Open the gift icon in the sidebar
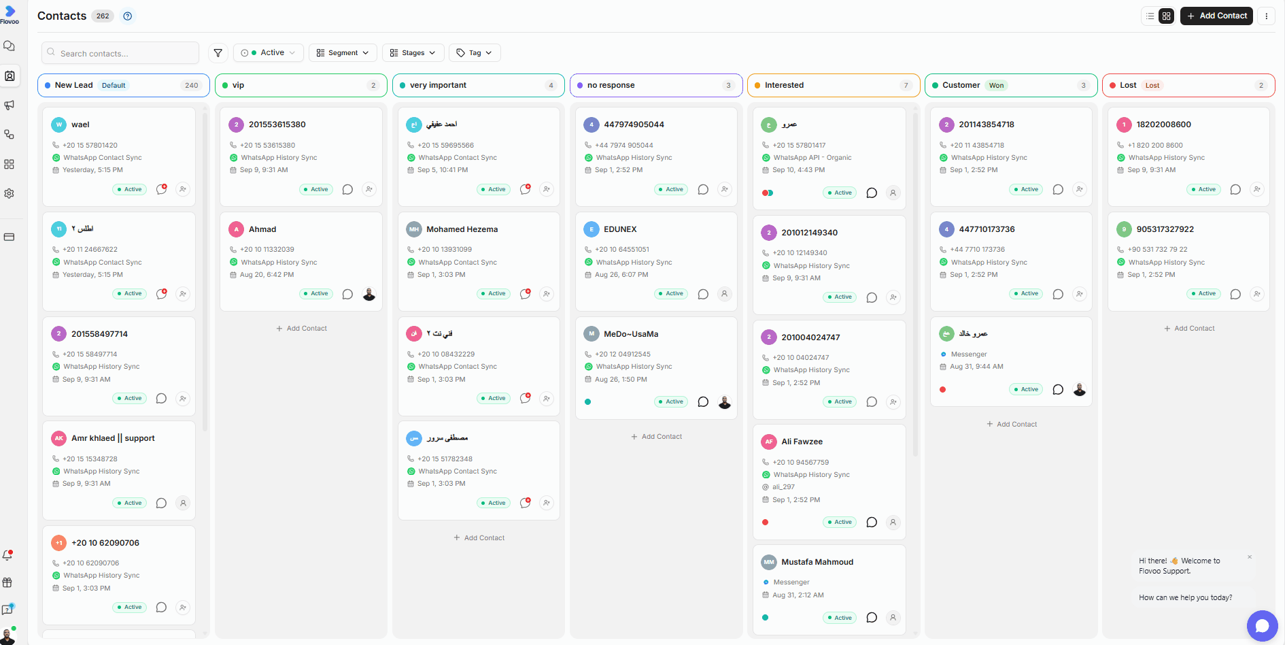Screen dimensions: 1285x645 [8, 582]
